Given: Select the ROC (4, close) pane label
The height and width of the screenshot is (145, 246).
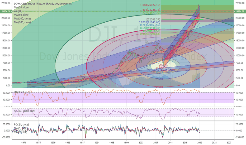Looking at the screenshot, I should coord(21,125).
